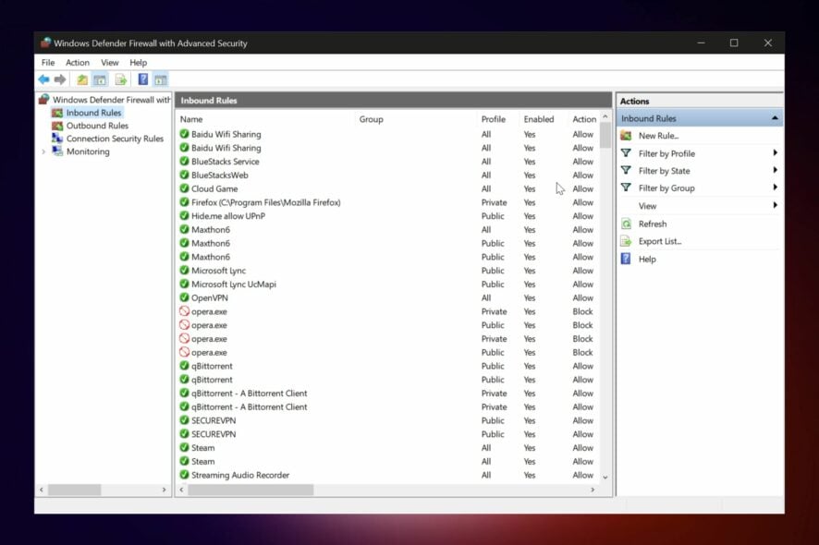
Task: Open the View menu in menu bar
Action: pyautogui.click(x=109, y=62)
